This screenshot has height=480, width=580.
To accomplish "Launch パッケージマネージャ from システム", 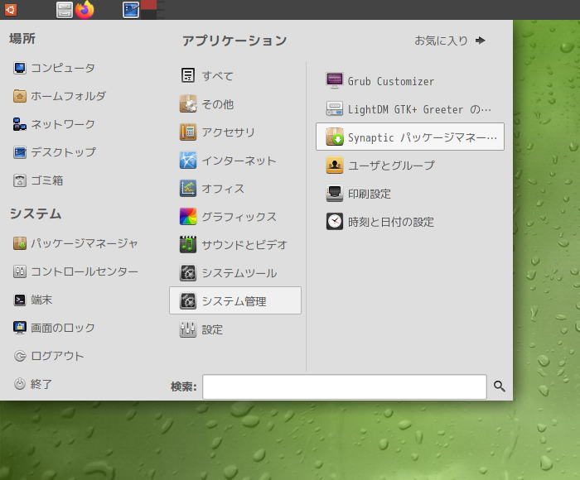I will coord(75,243).
